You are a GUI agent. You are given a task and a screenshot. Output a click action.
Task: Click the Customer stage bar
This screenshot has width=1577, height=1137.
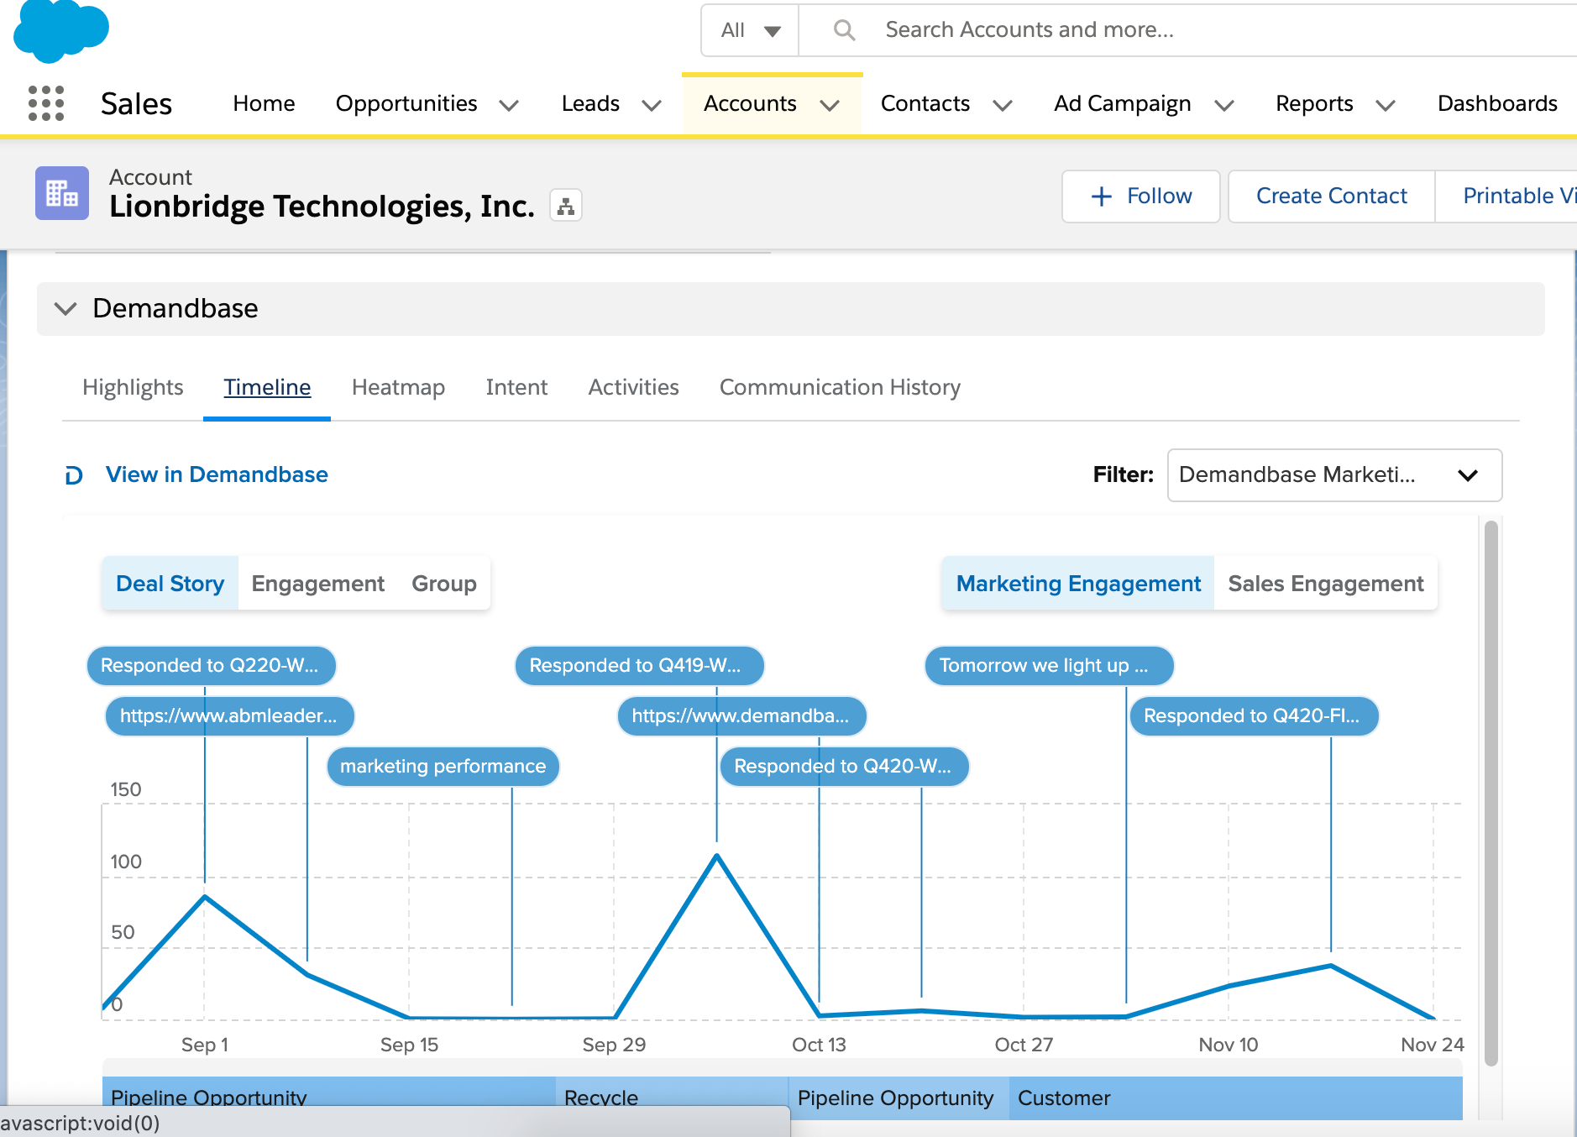(x=1235, y=1098)
